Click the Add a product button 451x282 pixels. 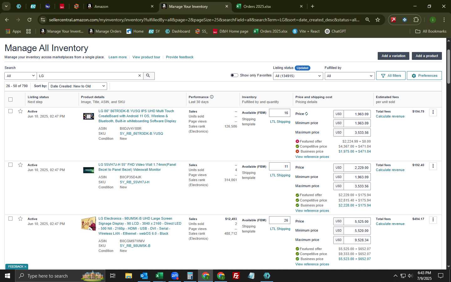[427, 56]
